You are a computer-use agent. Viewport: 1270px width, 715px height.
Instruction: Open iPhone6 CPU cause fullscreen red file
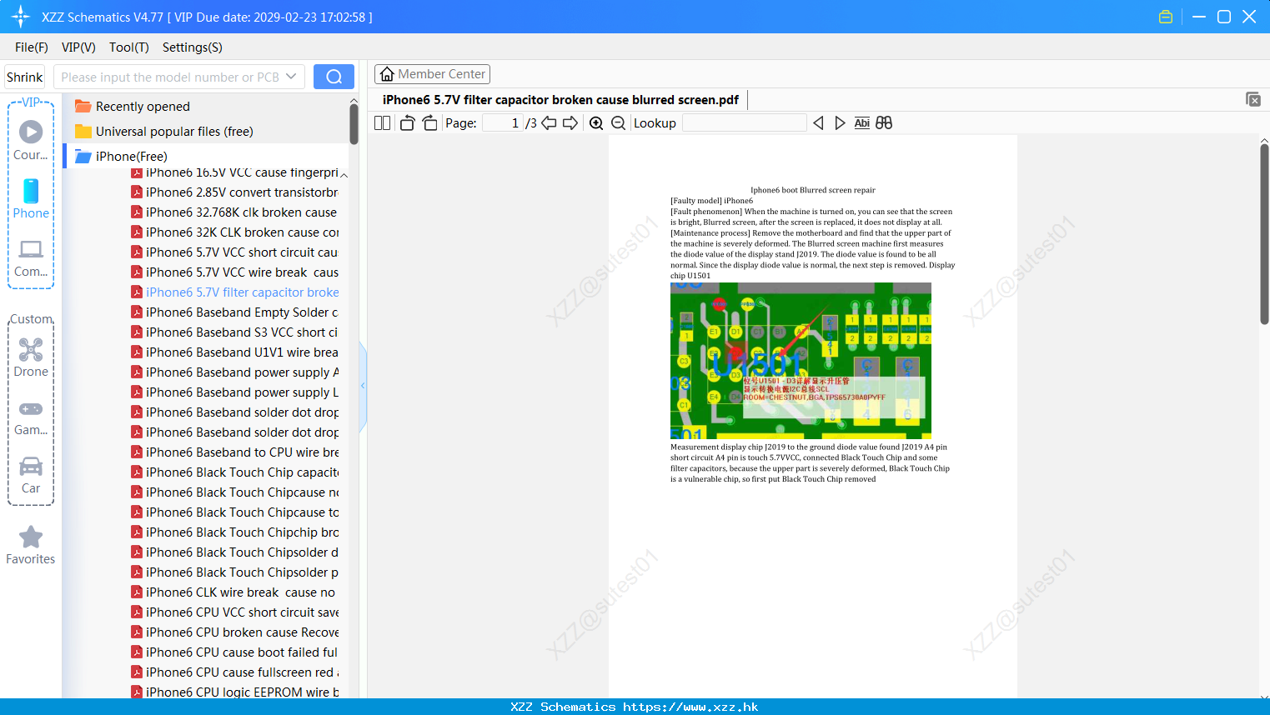click(234, 672)
